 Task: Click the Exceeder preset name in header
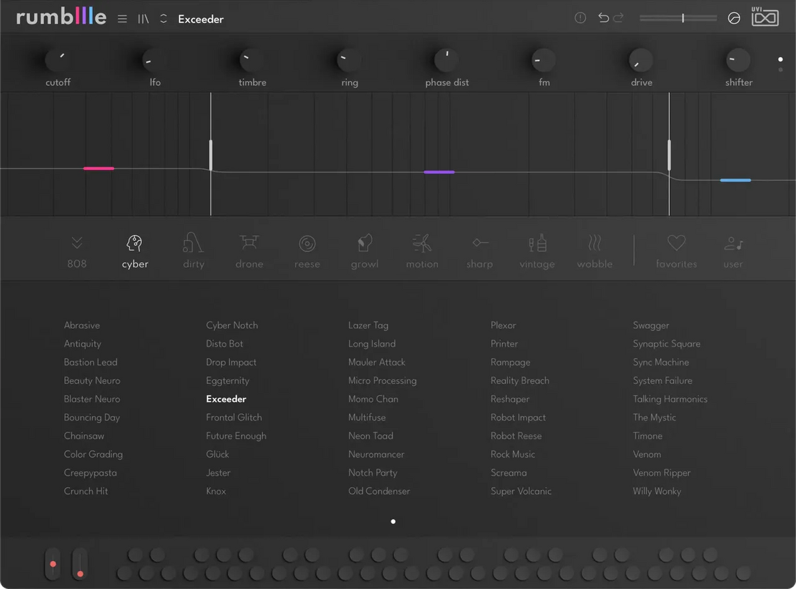200,19
